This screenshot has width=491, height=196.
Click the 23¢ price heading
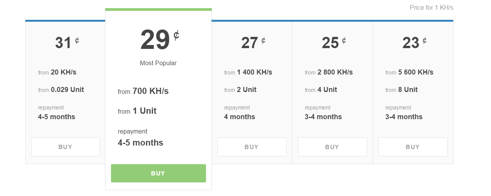[x=413, y=43]
